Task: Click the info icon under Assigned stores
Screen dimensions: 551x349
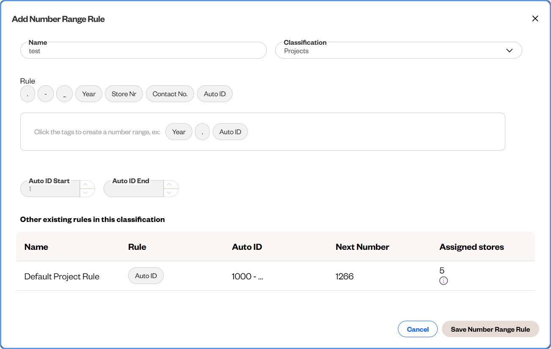Action: pyautogui.click(x=443, y=280)
